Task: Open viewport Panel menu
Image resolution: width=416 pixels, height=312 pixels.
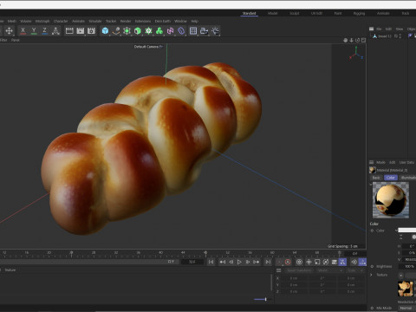Action: 16,40
